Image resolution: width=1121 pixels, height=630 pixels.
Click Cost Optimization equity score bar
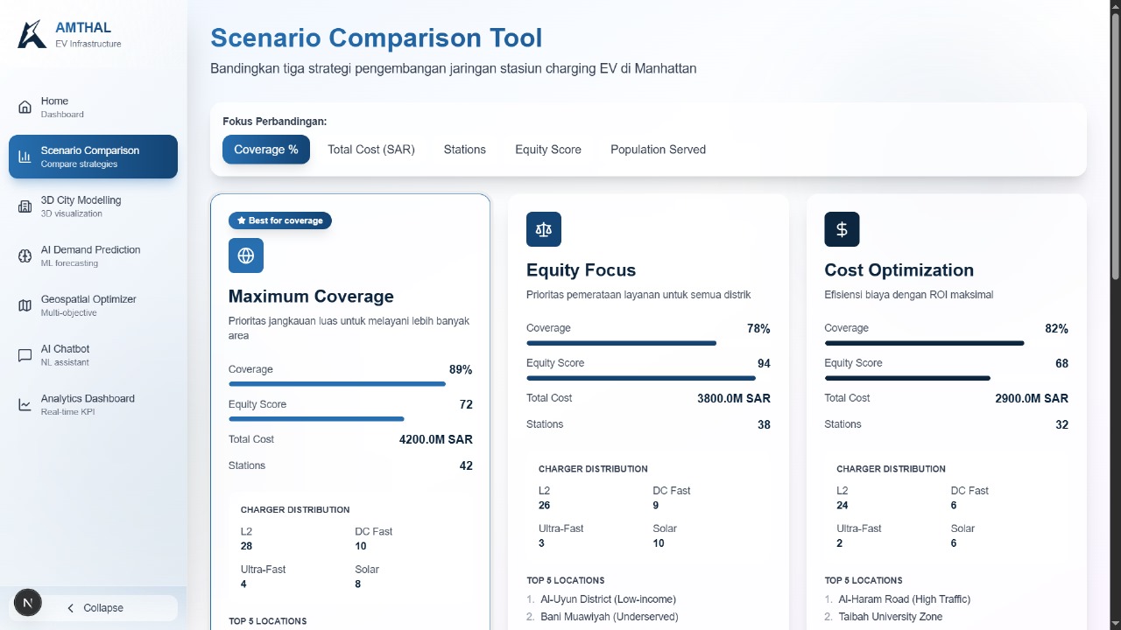click(946, 378)
